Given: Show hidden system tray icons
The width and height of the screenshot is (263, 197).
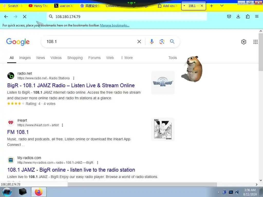Looking at the screenshot, I should 218,192.
